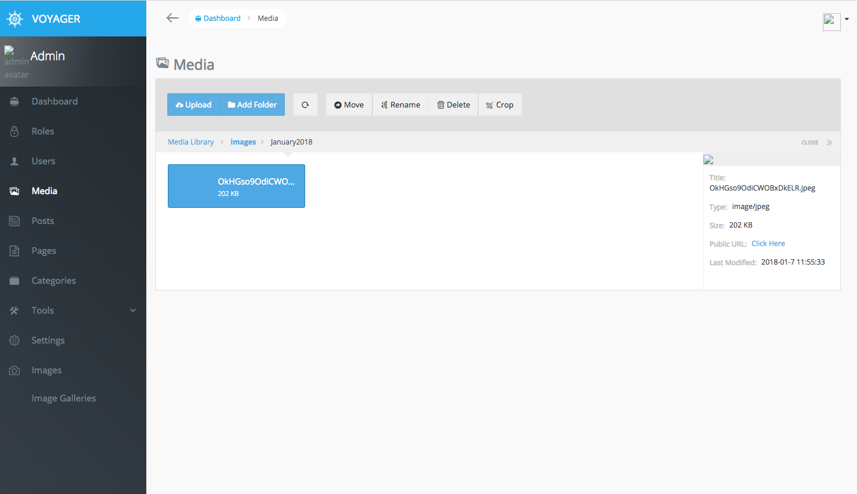The image size is (857, 494).
Task: Open the Image Galleries sidebar entry
Action: (x=63, y=398)
